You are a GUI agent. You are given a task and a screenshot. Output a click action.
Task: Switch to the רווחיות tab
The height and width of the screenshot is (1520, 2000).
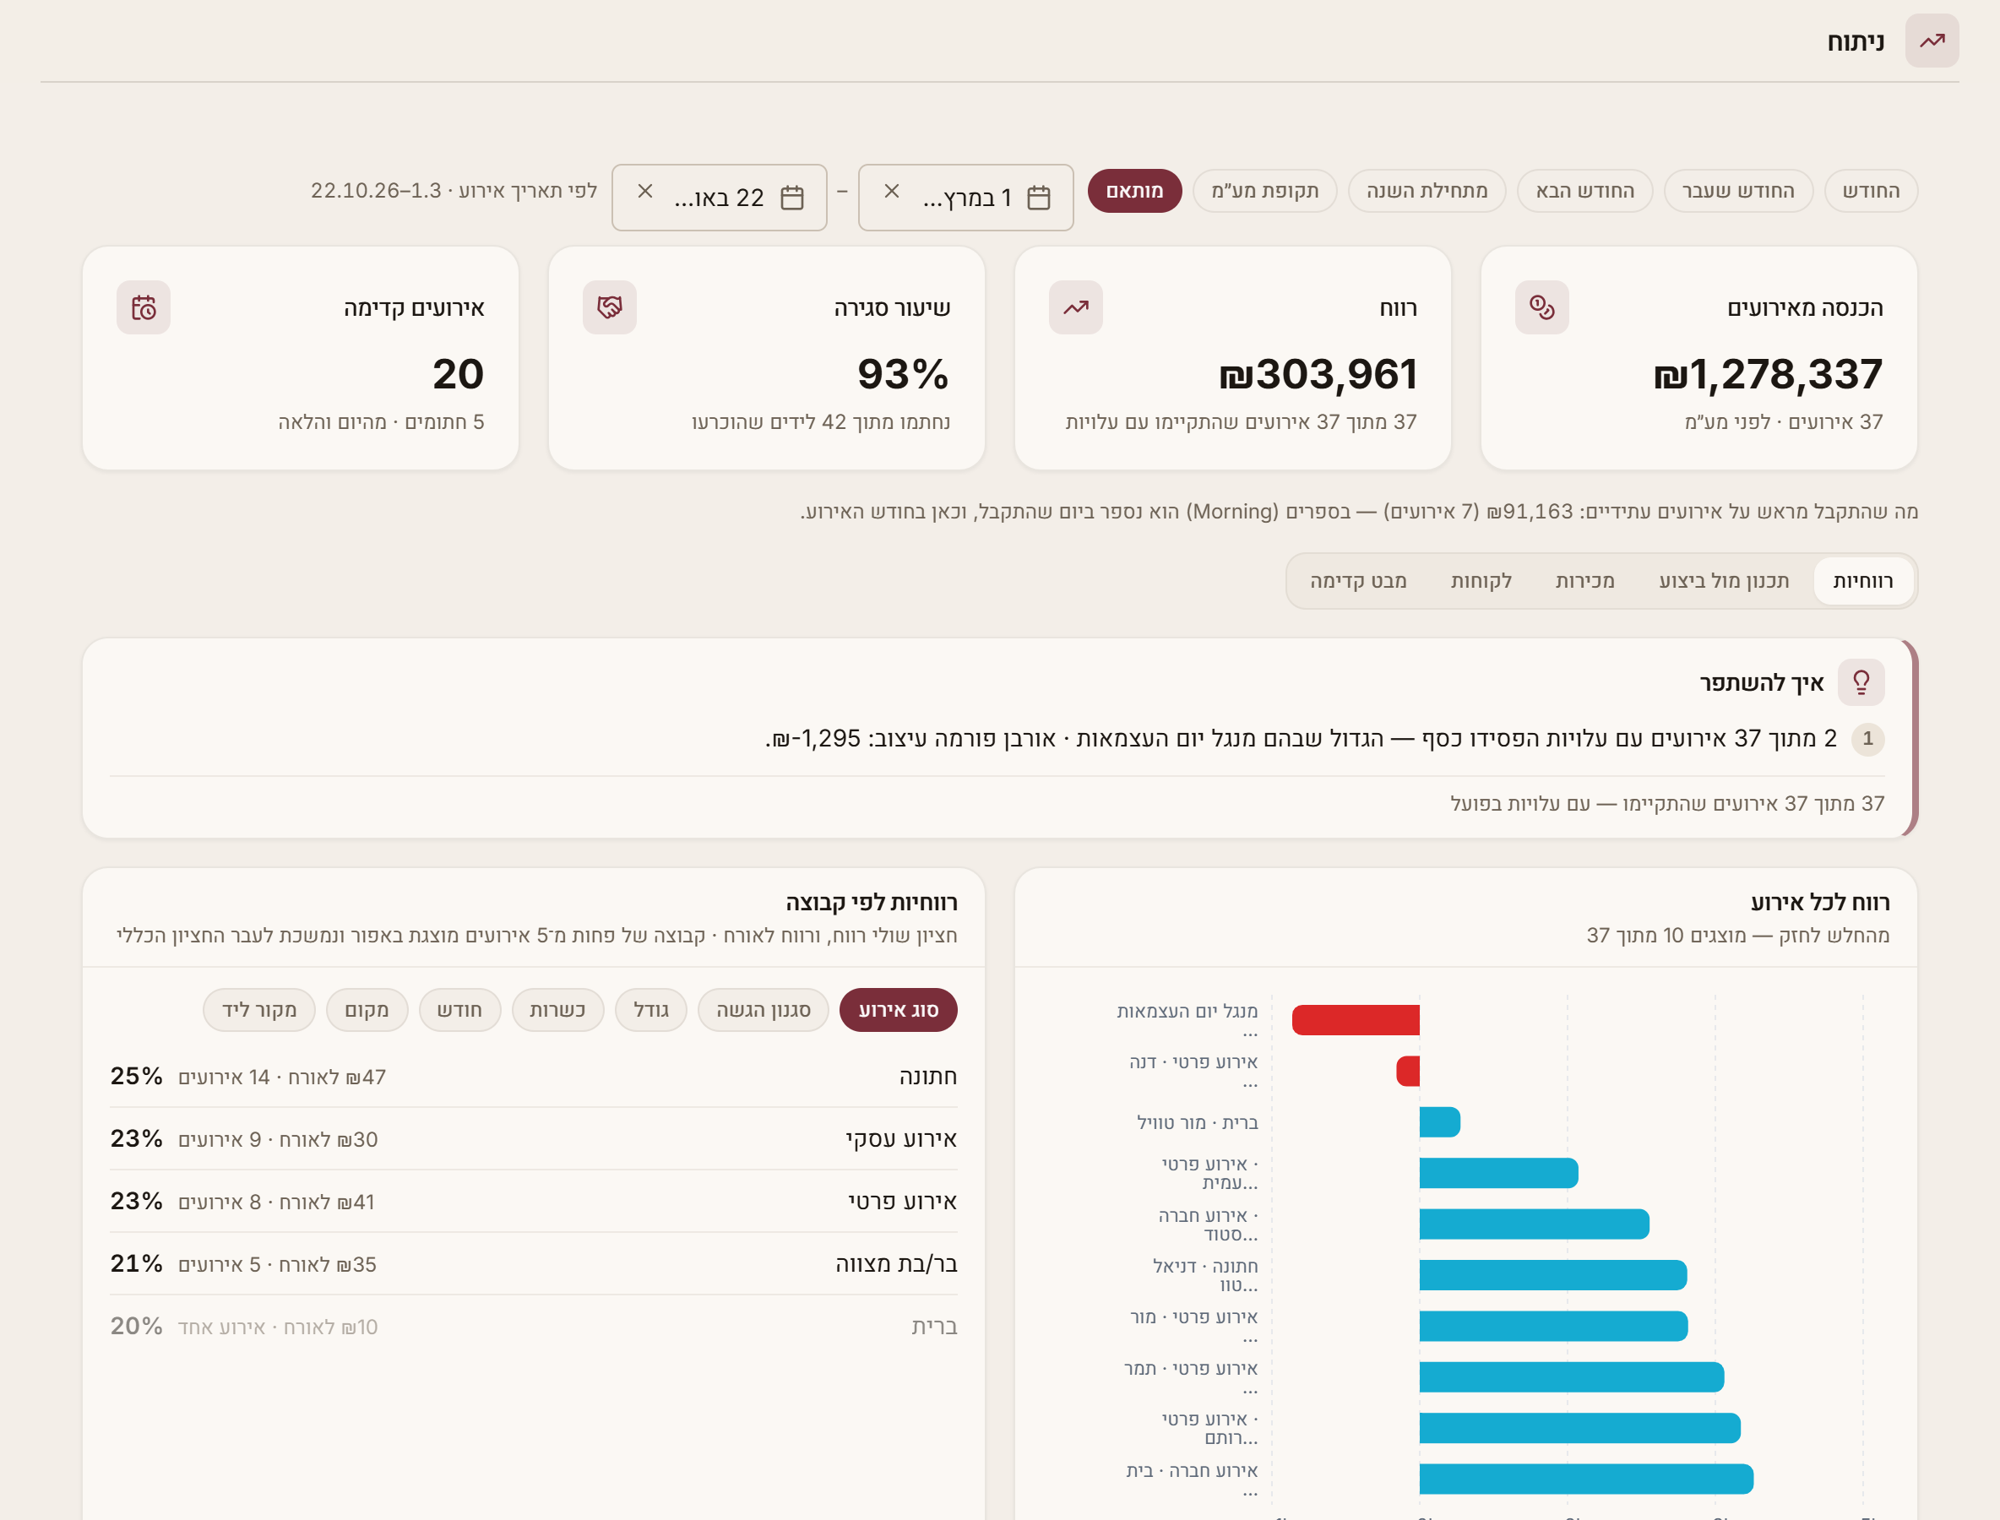(1862, 581)
